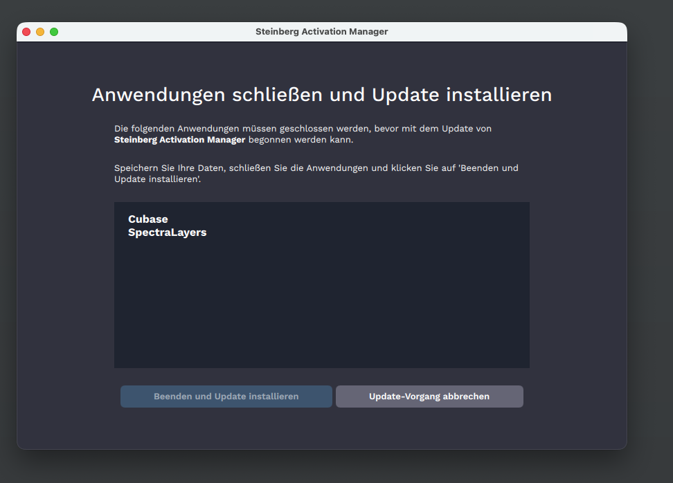Select Cubase in the application list
Image resolution: width=673 pixels, height=483 pixels.
[147, 219]
